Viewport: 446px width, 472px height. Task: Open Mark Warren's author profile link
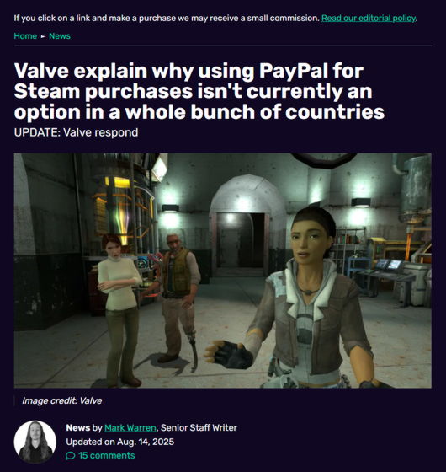tap(130, 428)
